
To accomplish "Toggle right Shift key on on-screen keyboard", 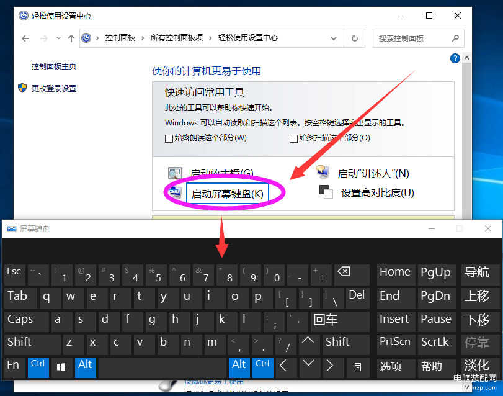I will point(346,344).
